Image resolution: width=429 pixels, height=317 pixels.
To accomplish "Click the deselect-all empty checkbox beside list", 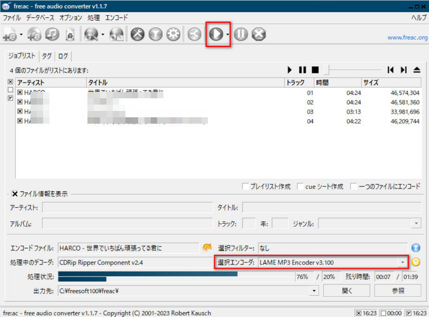I will tap(10, 89).
